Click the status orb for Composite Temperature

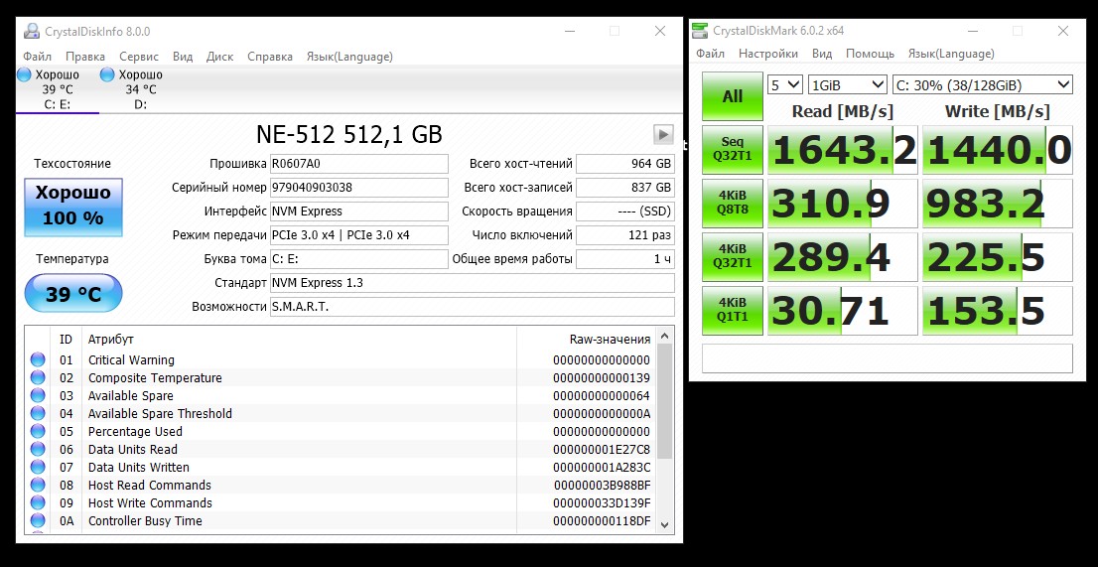[x=38, y=378]
